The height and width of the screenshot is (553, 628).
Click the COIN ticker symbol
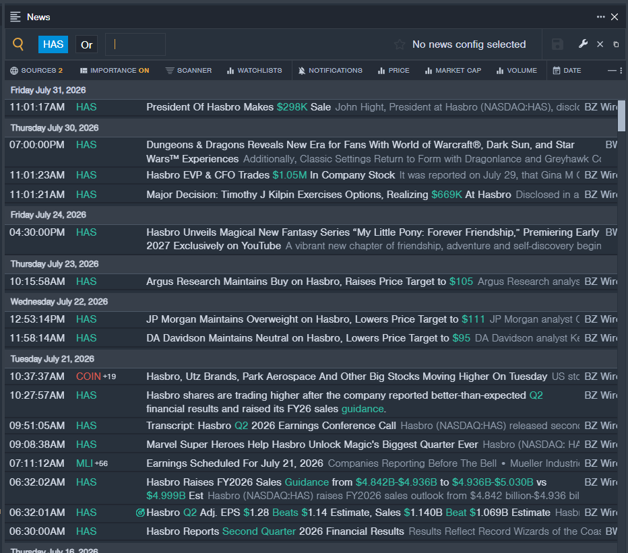[88, 377]
